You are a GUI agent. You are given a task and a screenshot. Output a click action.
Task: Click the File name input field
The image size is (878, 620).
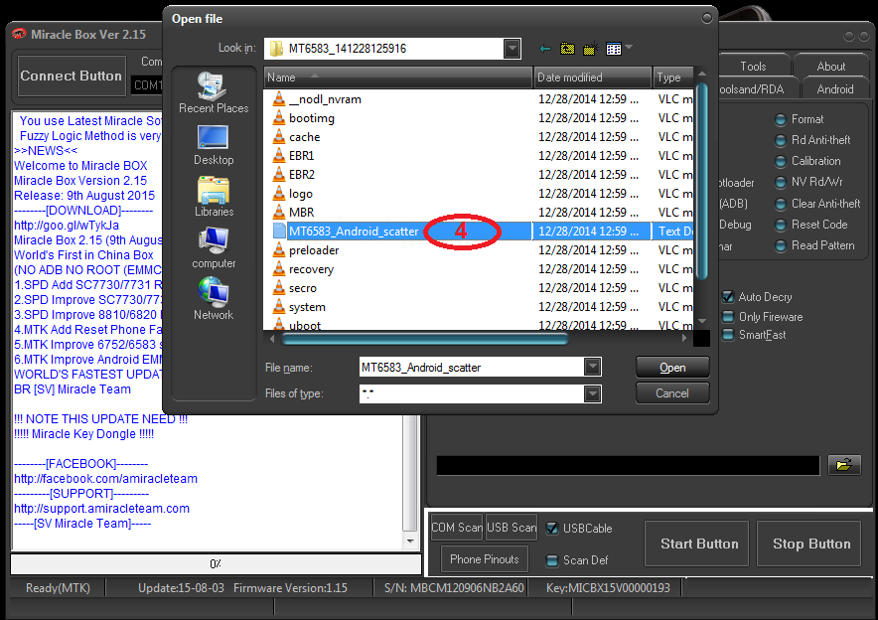click(472, 368)
